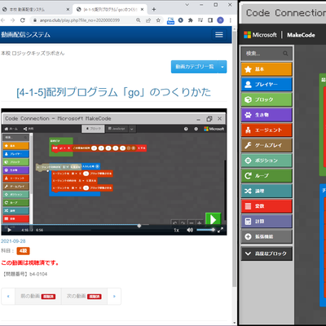Open the 拡張機能 extensions category
This screenshot has height=326, width=326.
[267, 236]
